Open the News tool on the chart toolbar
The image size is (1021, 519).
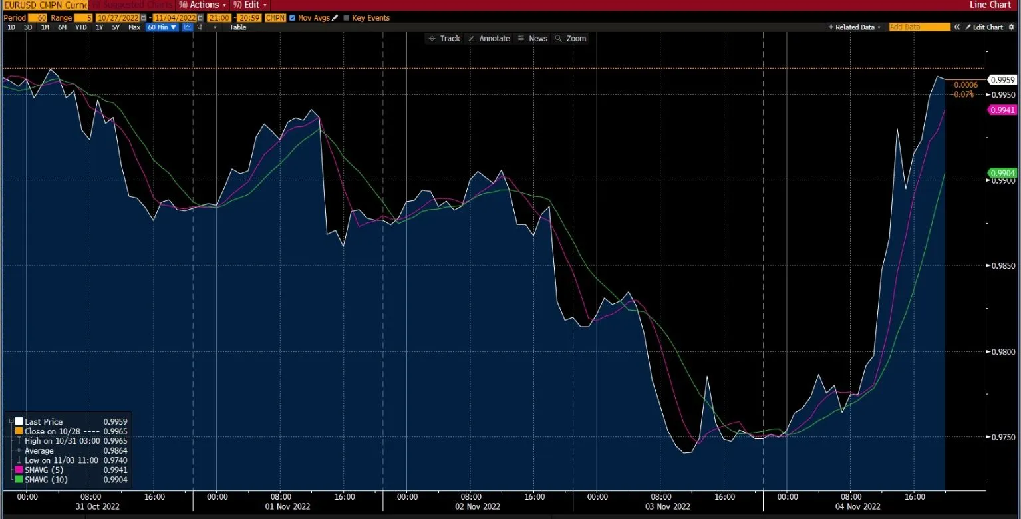click(x=532, y=38)
